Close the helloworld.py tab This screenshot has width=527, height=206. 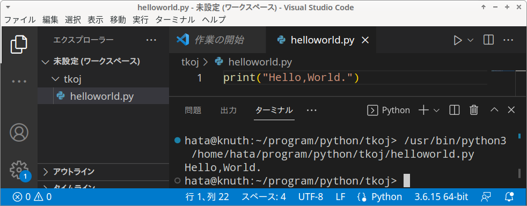click(365, 40)
